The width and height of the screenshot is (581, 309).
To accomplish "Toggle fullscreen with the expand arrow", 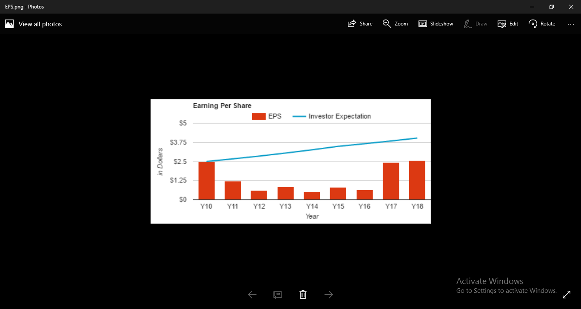I will click(567, 294).
